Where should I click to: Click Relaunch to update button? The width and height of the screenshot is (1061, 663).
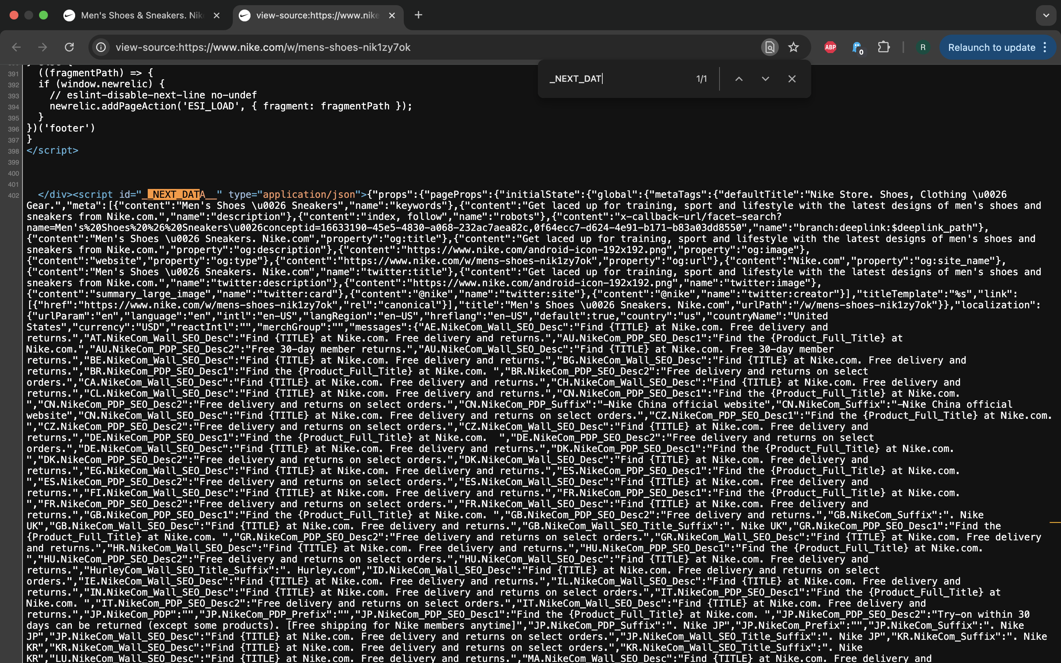tap(991, 48)
